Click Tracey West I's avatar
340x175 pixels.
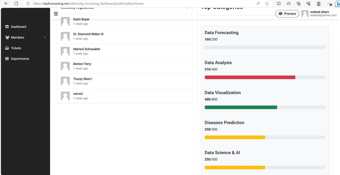click(x=65, y=81)
